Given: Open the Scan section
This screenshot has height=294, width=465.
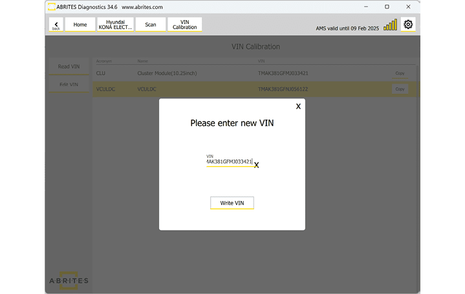Looking at the screenshot, I should (151, 25).
